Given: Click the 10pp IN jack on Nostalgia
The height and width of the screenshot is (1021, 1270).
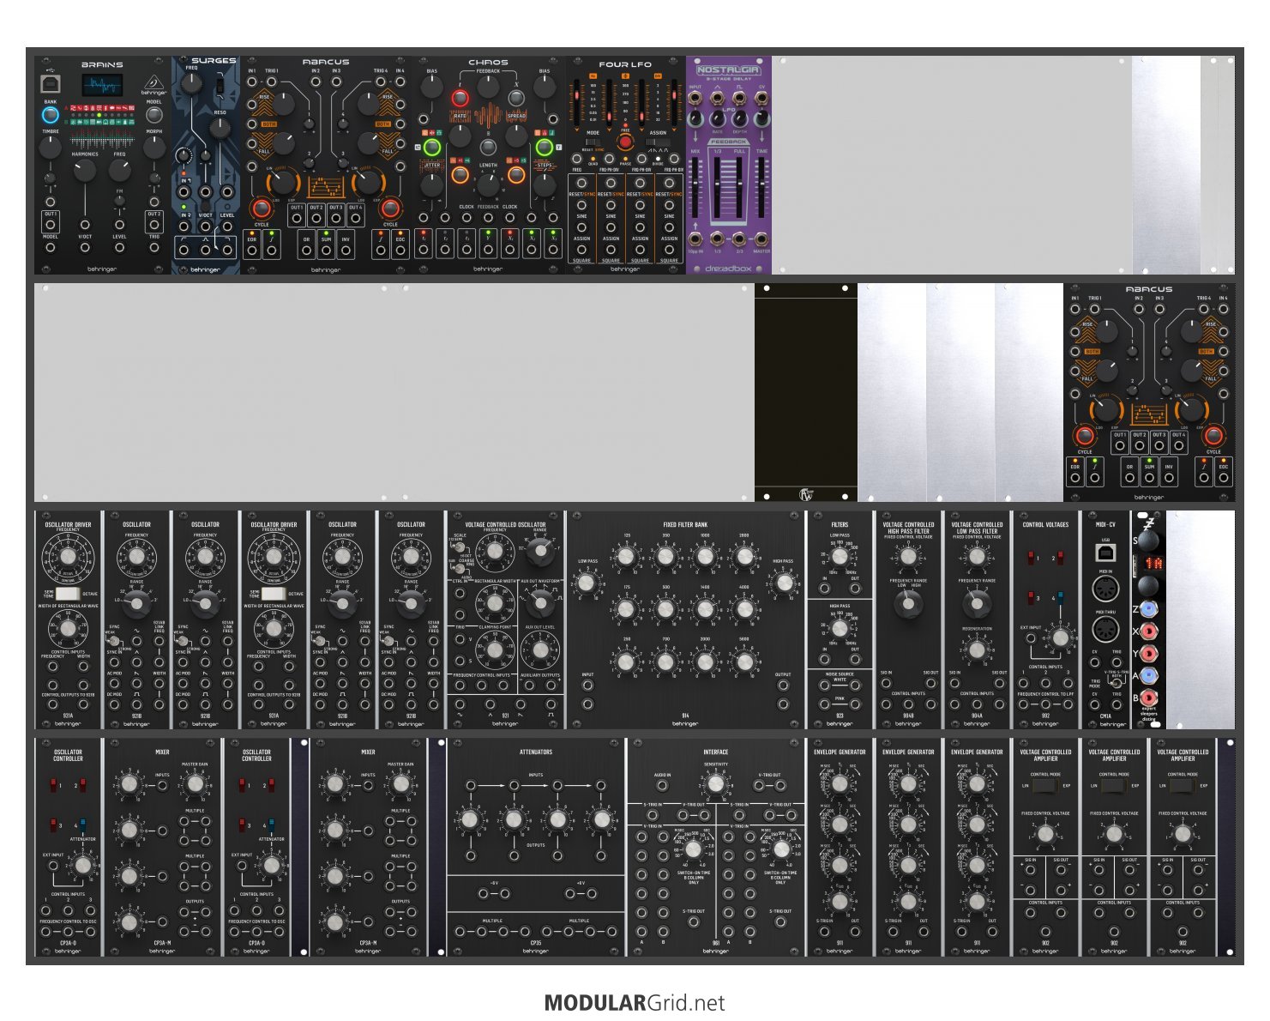Looking at the screenshot, I should click(695, 239).
